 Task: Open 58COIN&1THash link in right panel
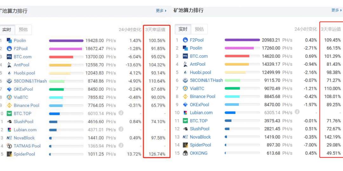206,80
